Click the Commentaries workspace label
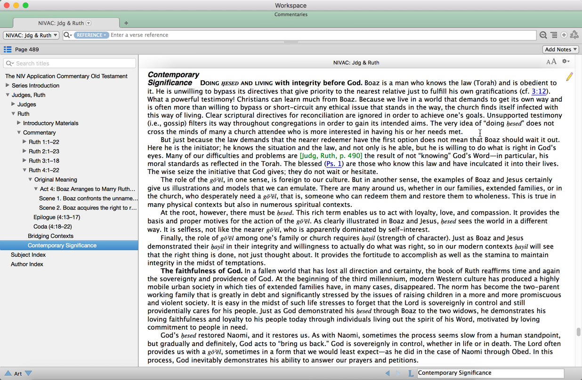Viewport: 582px width, 380px height. coord(291,15)
